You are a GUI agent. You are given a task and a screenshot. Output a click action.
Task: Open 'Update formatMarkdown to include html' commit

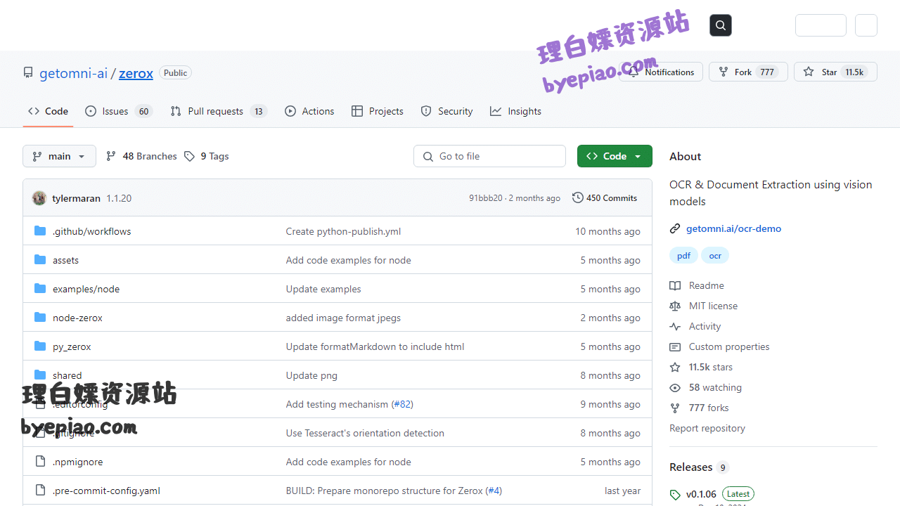tap(375, 346)
